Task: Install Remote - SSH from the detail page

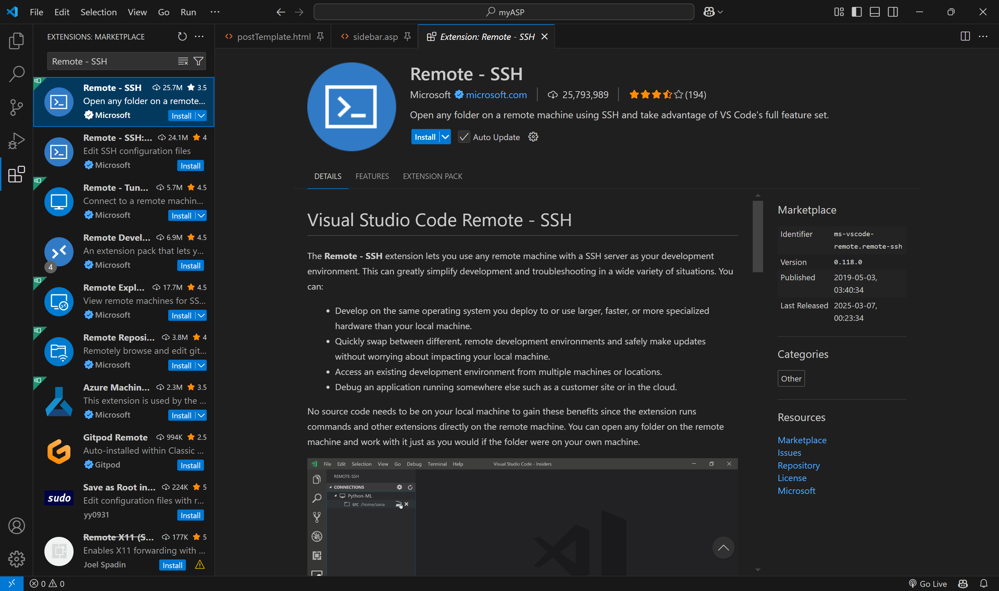Action: [x=425, y=137]
